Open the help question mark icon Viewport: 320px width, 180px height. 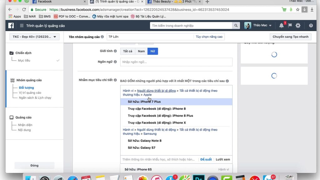(x=311, y=26)
